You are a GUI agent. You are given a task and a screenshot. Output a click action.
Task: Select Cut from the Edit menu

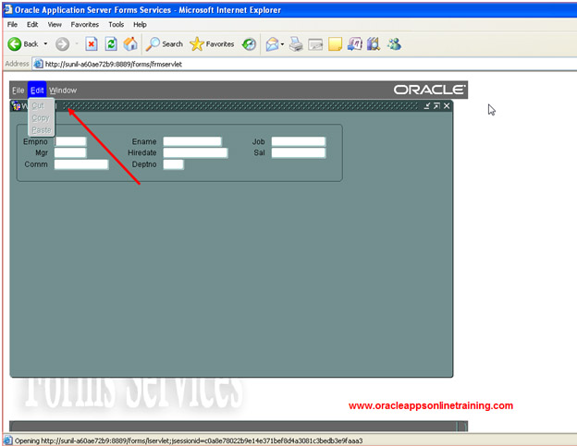[x=38, y=105]
